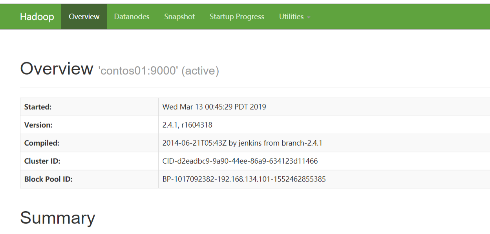Click the Overview page heading
Viewport: 490px width, 234px height.
coord(57,69)
